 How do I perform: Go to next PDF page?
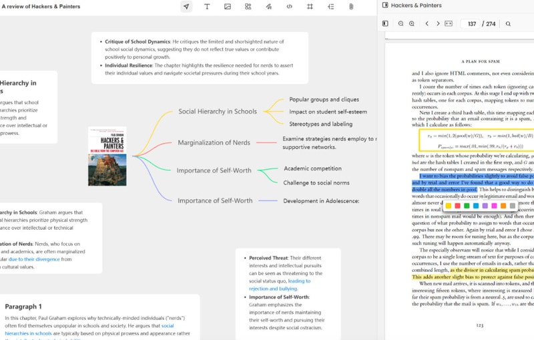[x=438, y=23]
